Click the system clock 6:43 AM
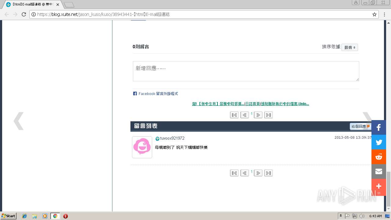 pos(375,216)
